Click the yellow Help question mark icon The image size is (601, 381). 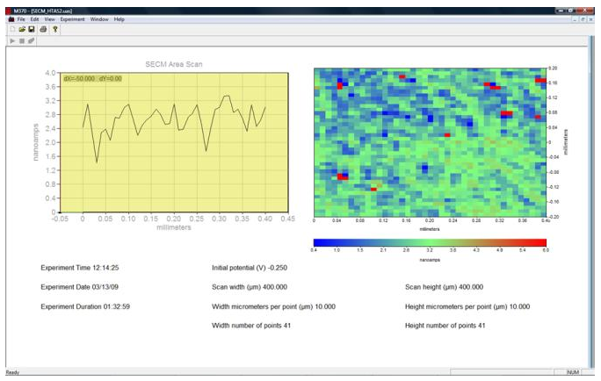click(x=54, y=29)
